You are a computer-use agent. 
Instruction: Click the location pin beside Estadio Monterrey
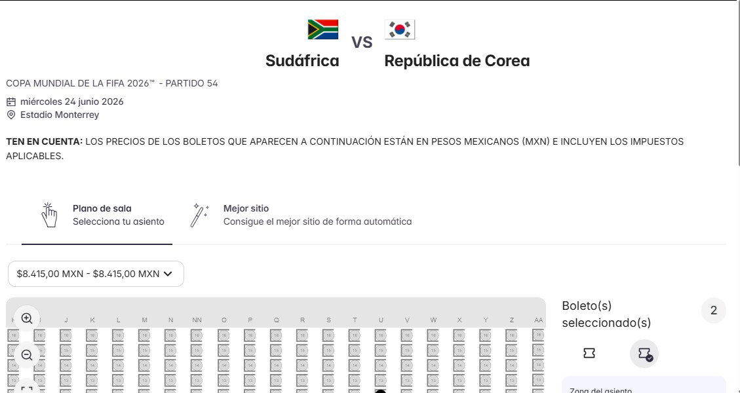(11, 115)
